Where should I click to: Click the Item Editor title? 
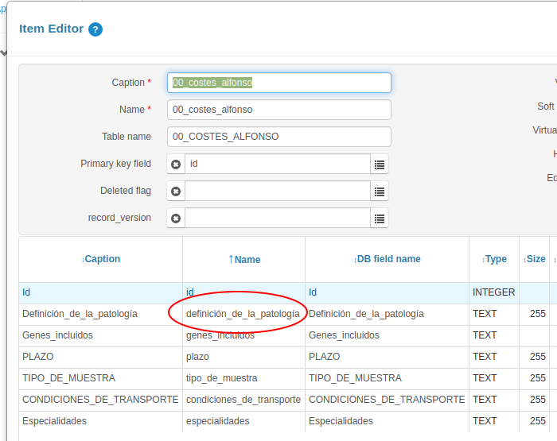(x=51, y=29)
